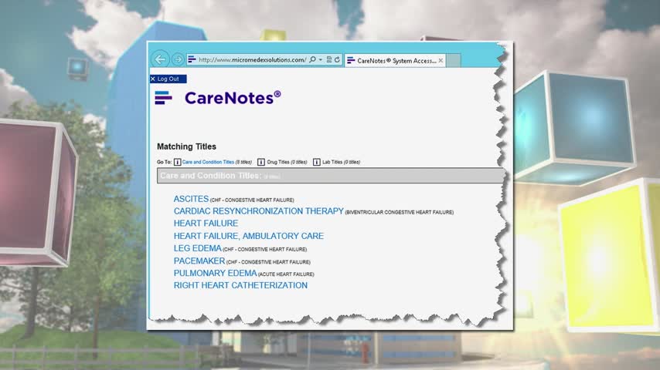The image size is (660, 370).
Task: Open the PULMONARY EDEMA title
Action: pos(215,273)
